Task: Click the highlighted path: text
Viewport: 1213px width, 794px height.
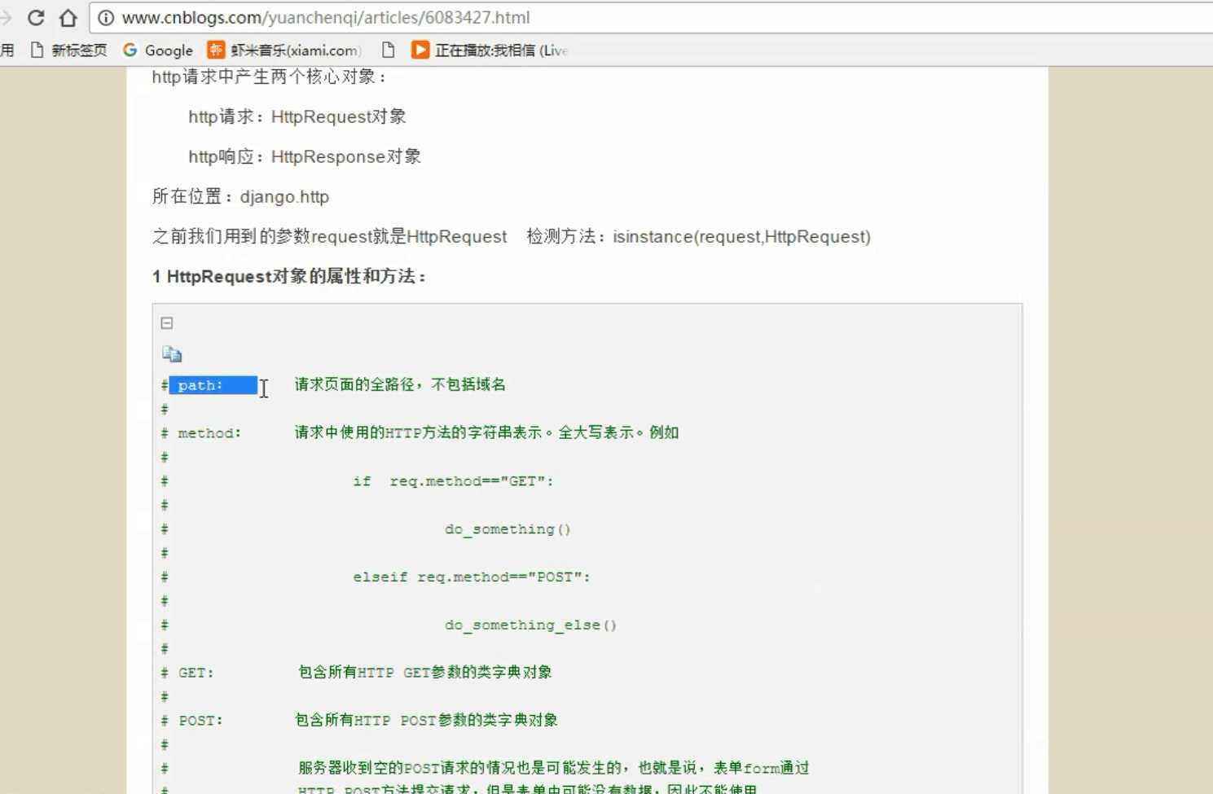Action: (200, 385)
